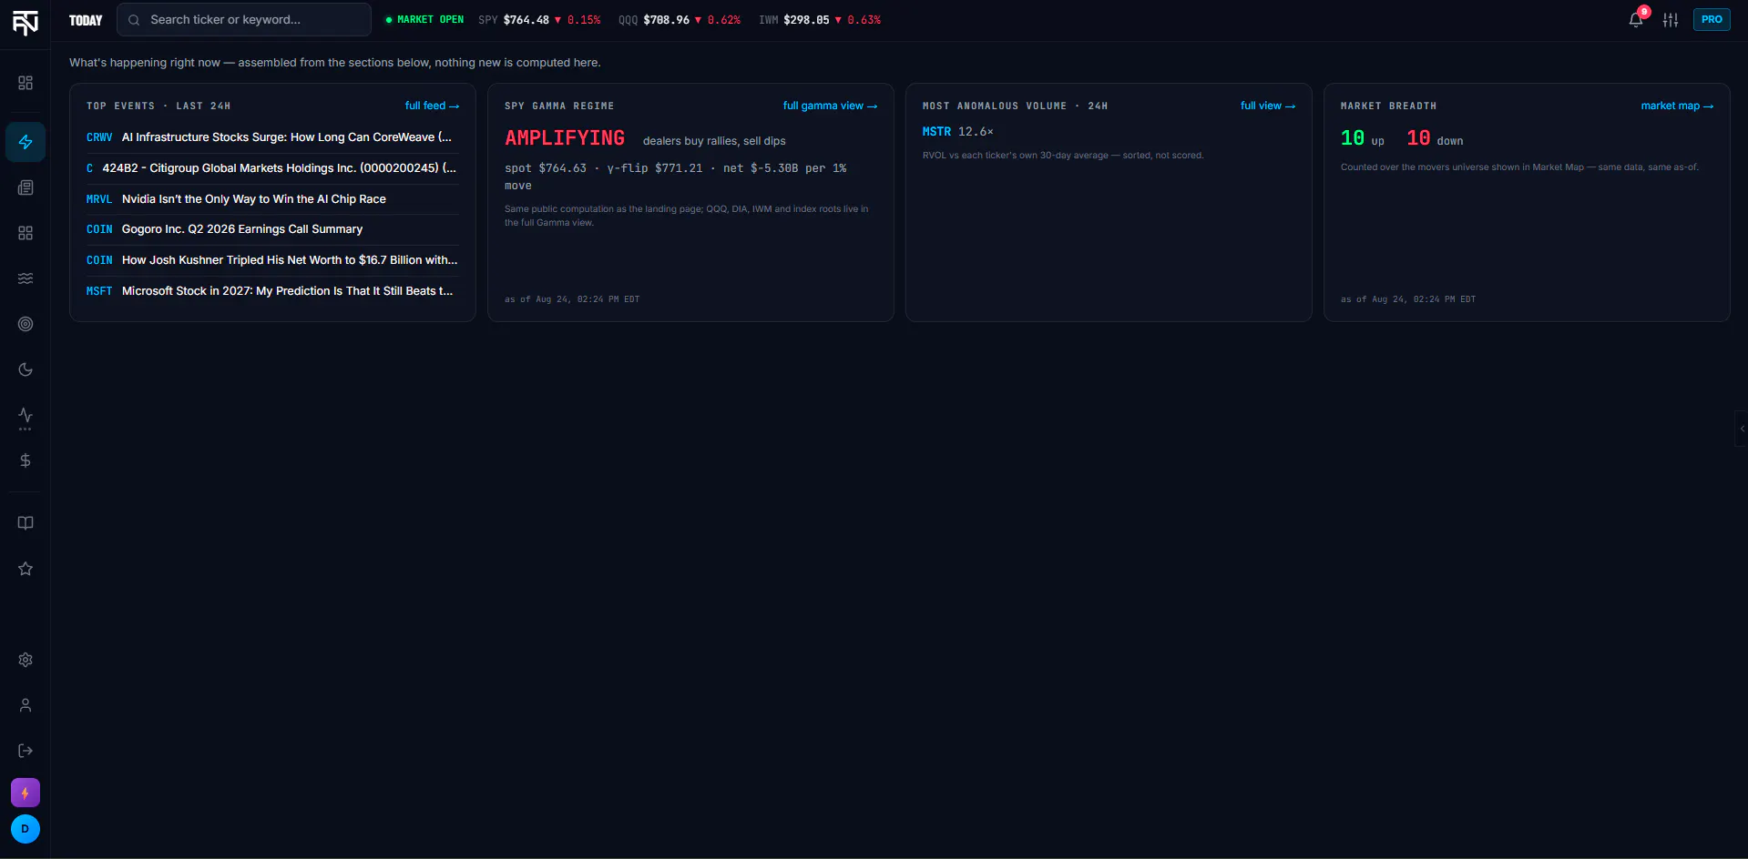Click the 12.6× relative volume value
The width and height of the screenshot is (1748, 859).
click(x=976, y=132)
